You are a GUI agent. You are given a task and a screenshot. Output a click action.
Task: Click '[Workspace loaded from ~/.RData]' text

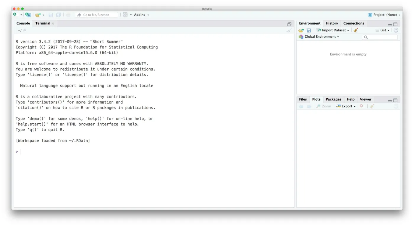click(x=53, y=141)
